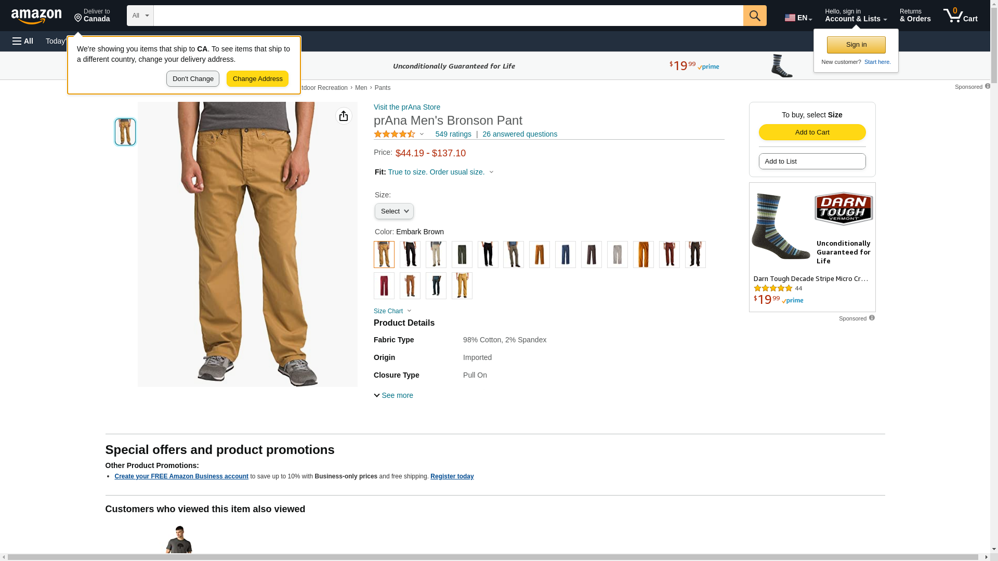Viewport: 998px width, 561px height.
Task: Click the star rating icons
Action: pos(395,134)
